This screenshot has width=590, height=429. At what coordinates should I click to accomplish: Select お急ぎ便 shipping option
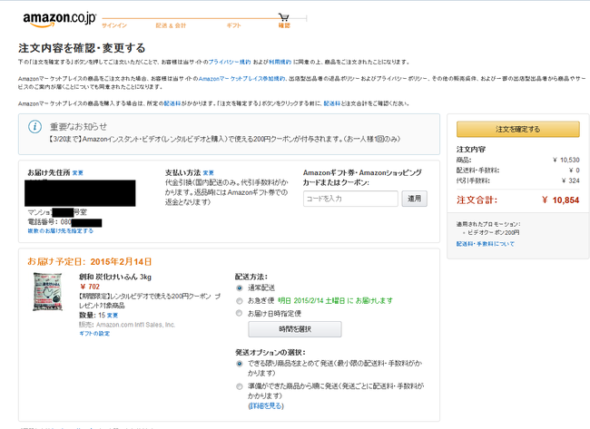pyautogui.click(x=240, y=301)
